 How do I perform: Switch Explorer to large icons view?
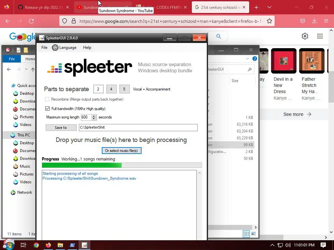[x=253, y=234]
